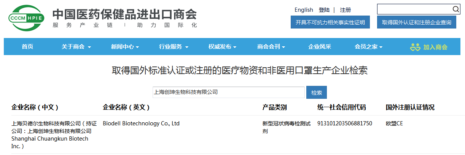Expand the 商会会刊 dropdown menu

coord(271,47)
